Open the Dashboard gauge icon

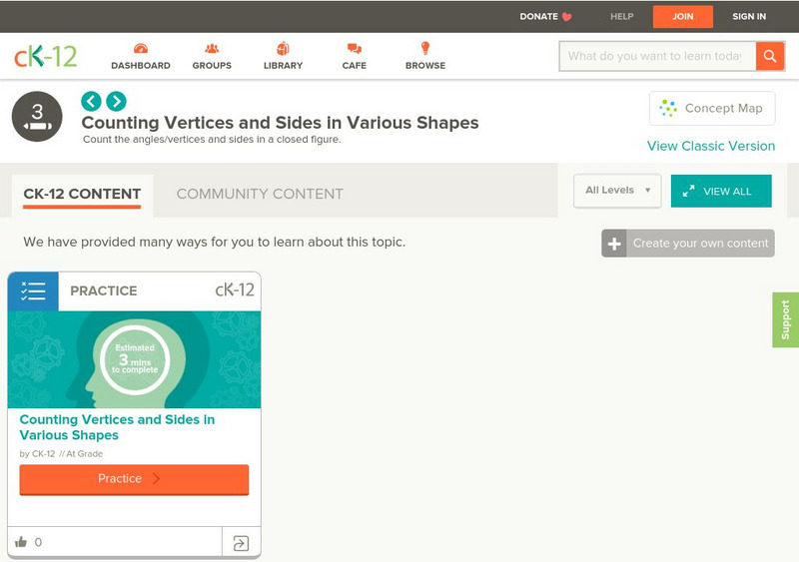tap(140, 49)
